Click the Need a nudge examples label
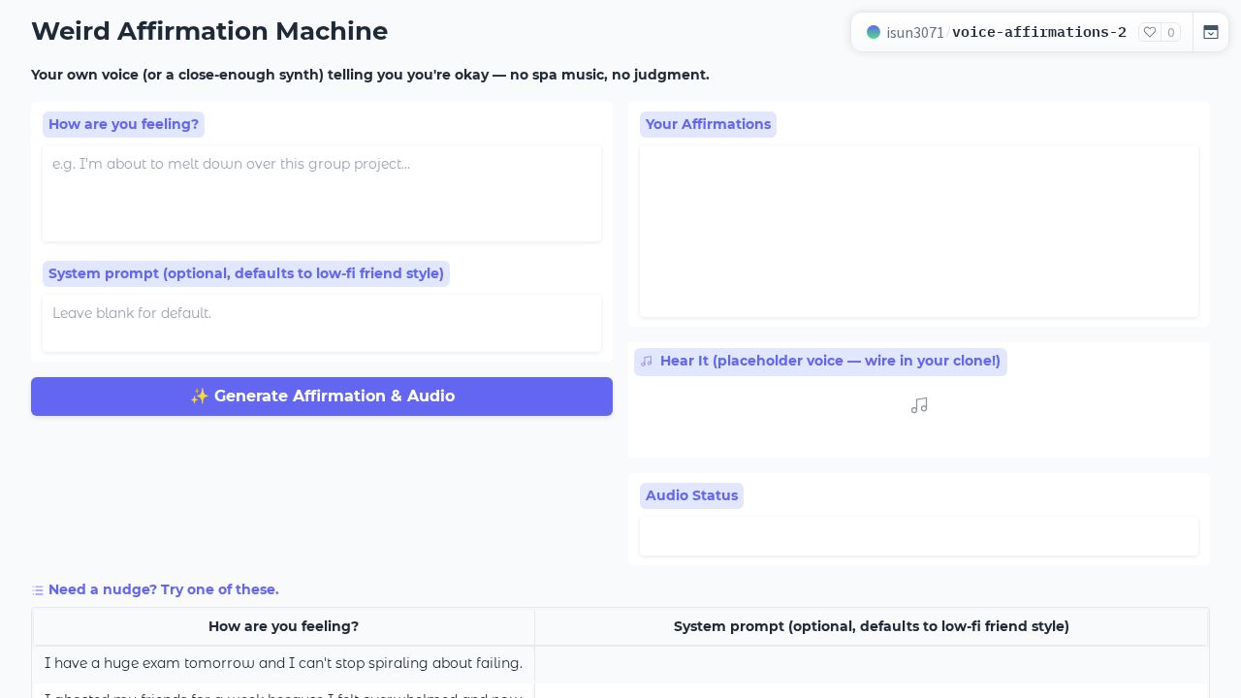 click(164, 589)
